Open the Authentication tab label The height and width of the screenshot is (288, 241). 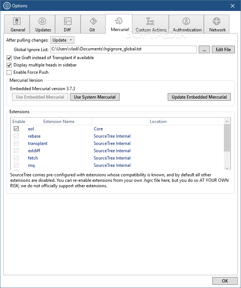click(x=187, y=30)
